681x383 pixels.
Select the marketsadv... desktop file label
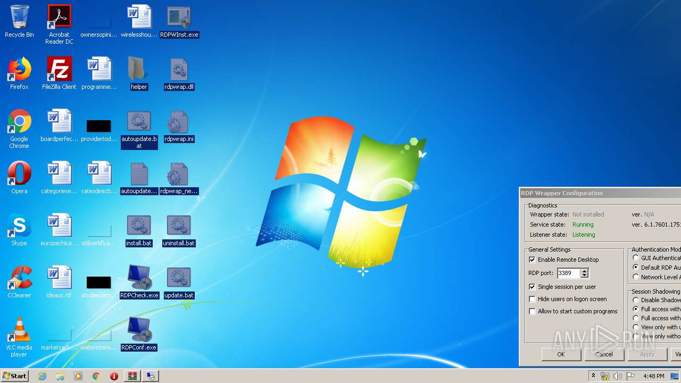59,347
